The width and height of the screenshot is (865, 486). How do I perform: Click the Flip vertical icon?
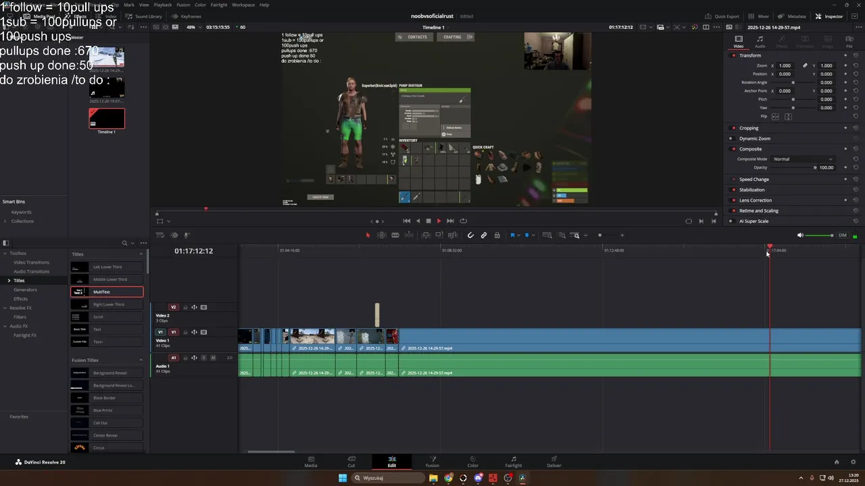pos(788,116)
